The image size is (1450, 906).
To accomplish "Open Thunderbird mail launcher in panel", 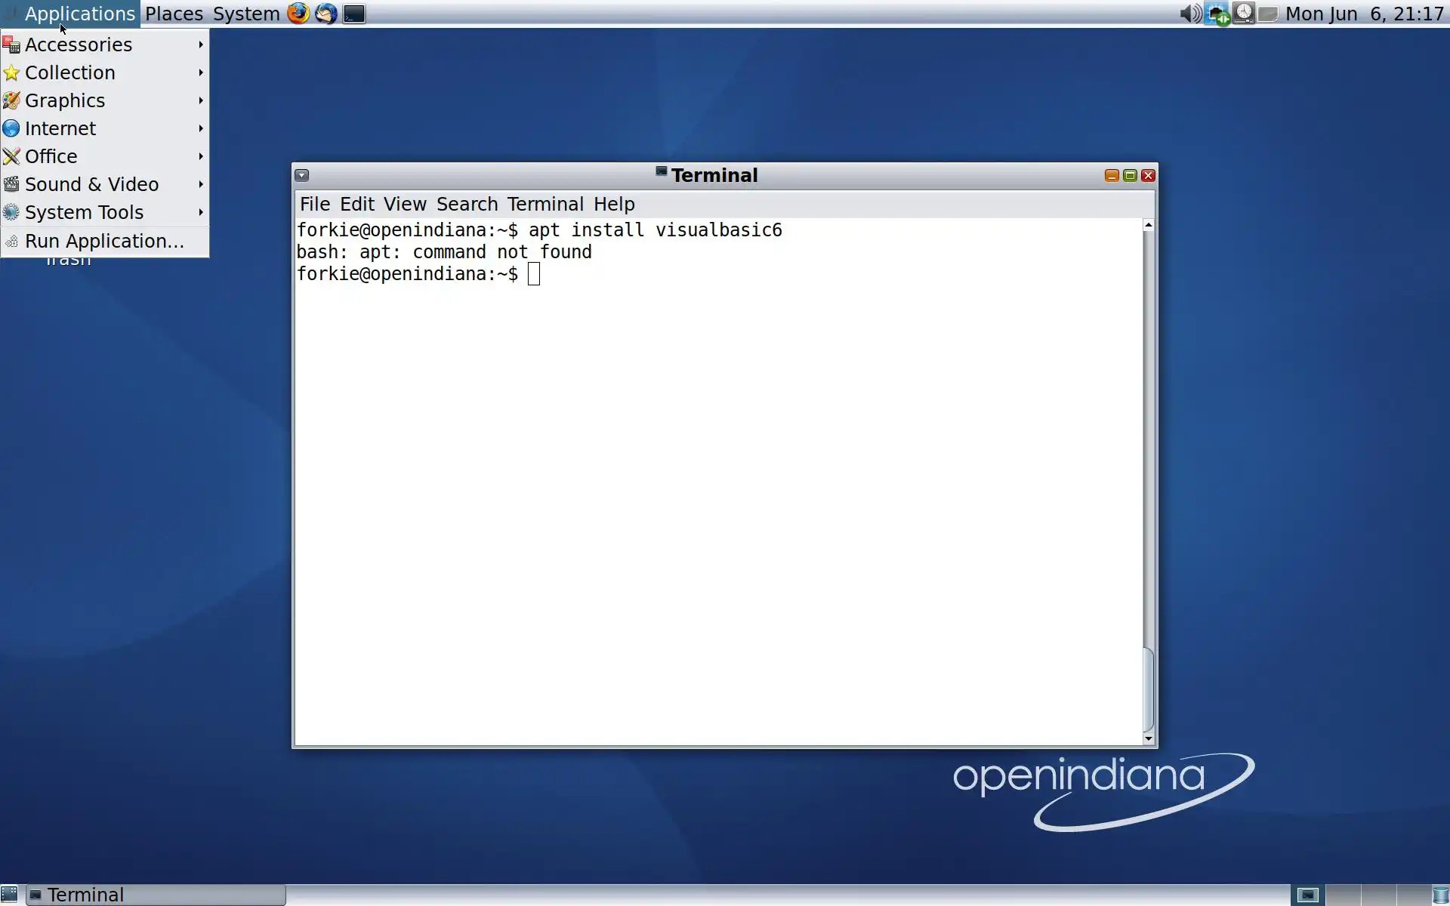I will (325, 14).
